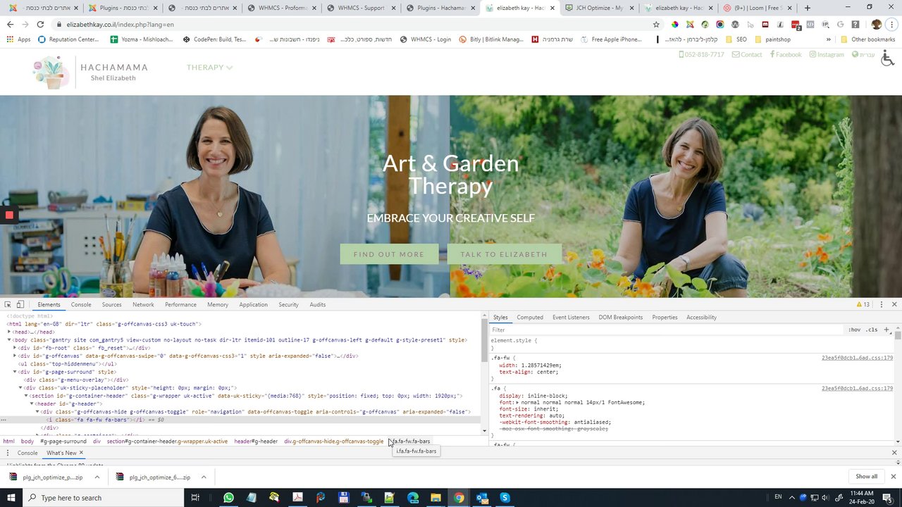Expand the font shorthand property triangle
The image size is (902, 507).
(x=517, y=403)
